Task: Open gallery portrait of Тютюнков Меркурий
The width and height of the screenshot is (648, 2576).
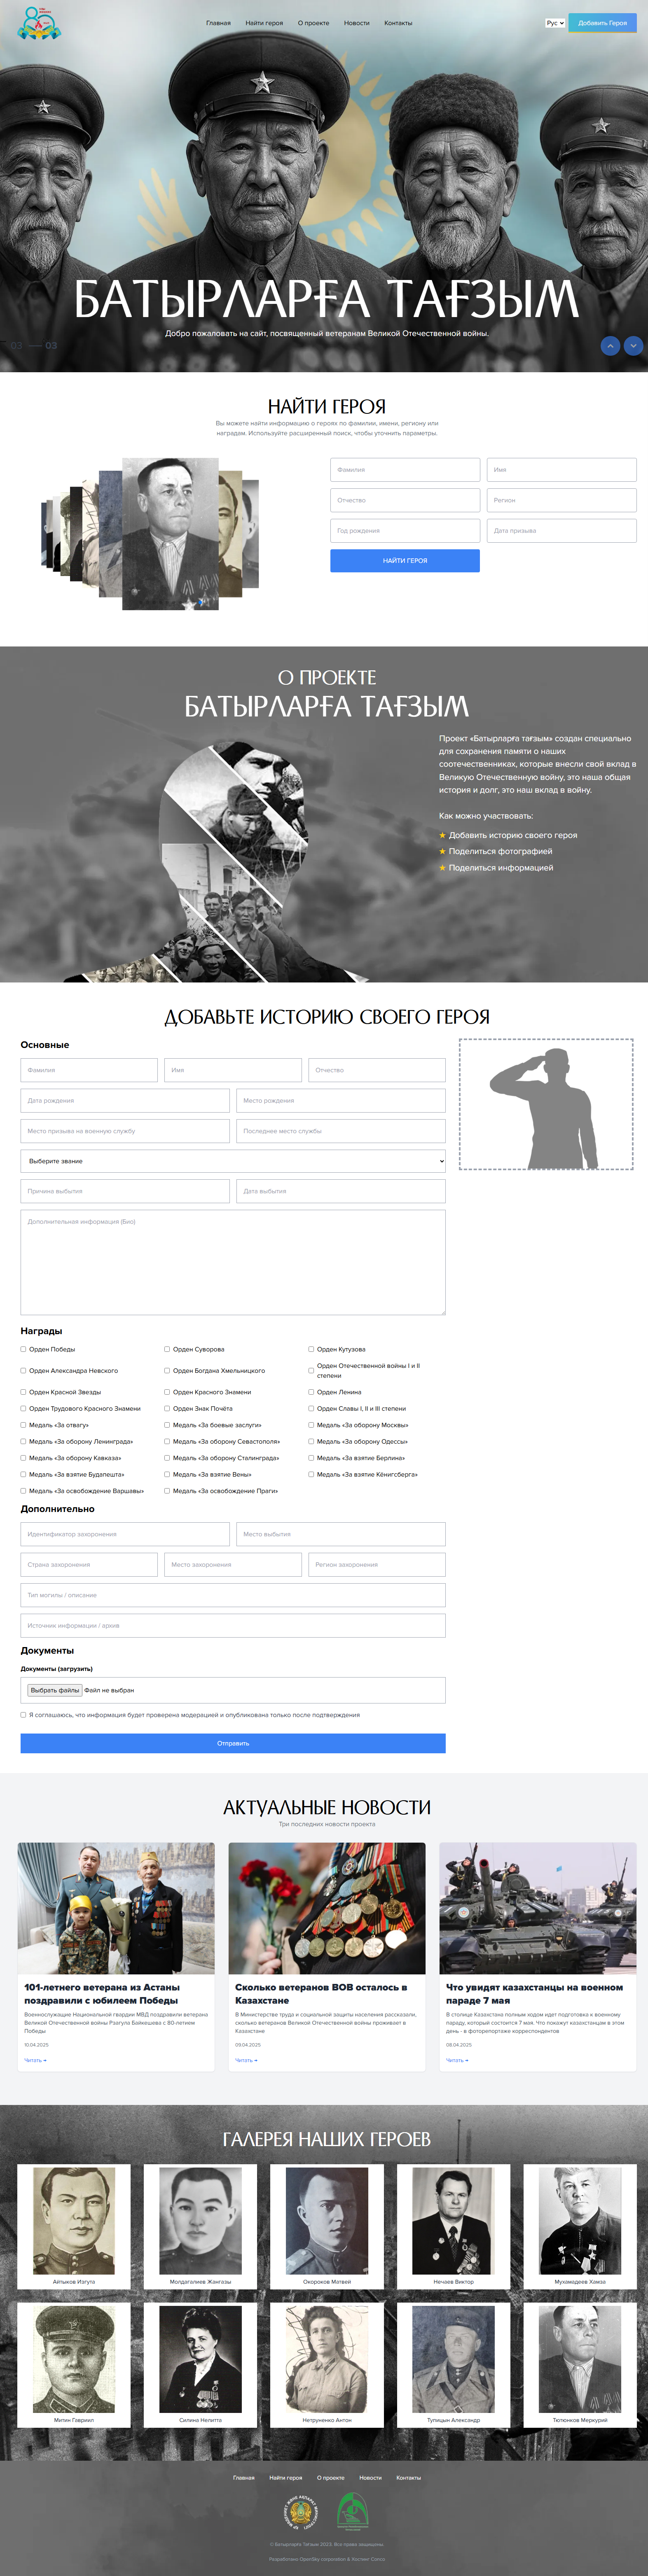Action: coord(580,2360)
